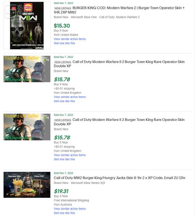
Task: Open the MW2 Burger King/Hungry Jacks Skin title
Action: tap(120, 178)
